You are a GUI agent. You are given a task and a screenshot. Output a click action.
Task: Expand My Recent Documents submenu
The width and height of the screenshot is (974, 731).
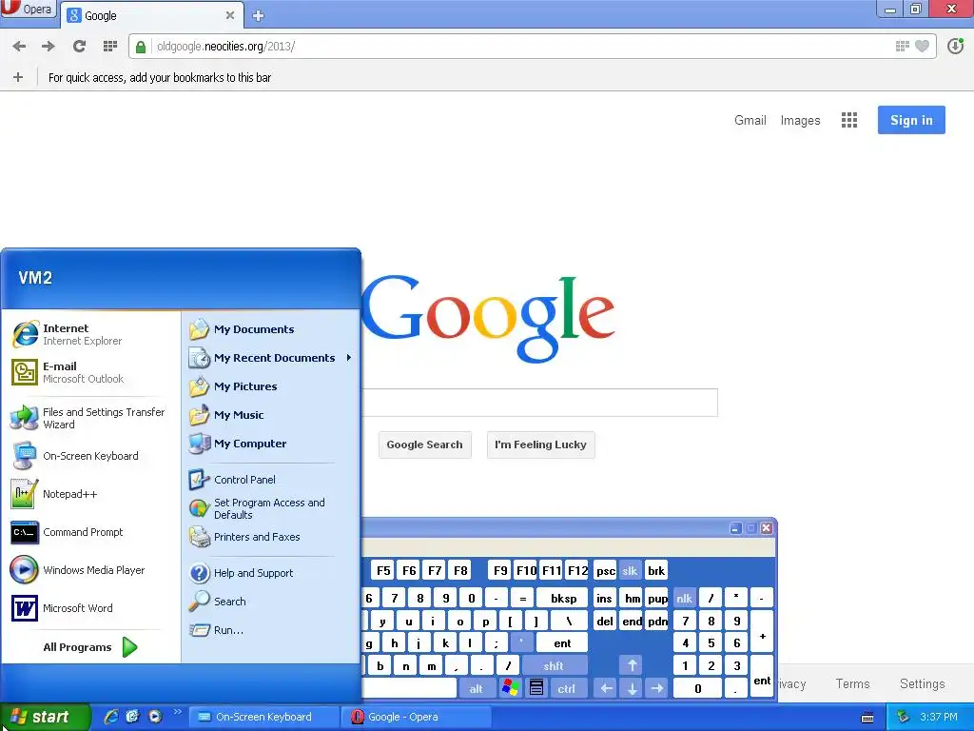point(271,358)
